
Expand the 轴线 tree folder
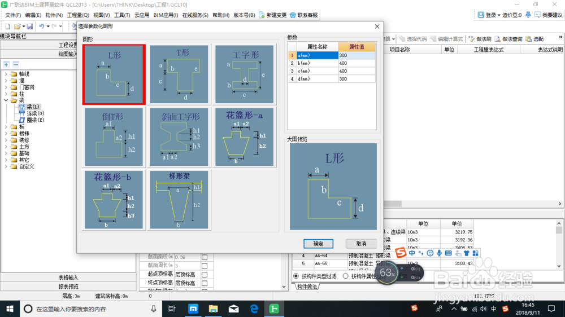[6, 74]
